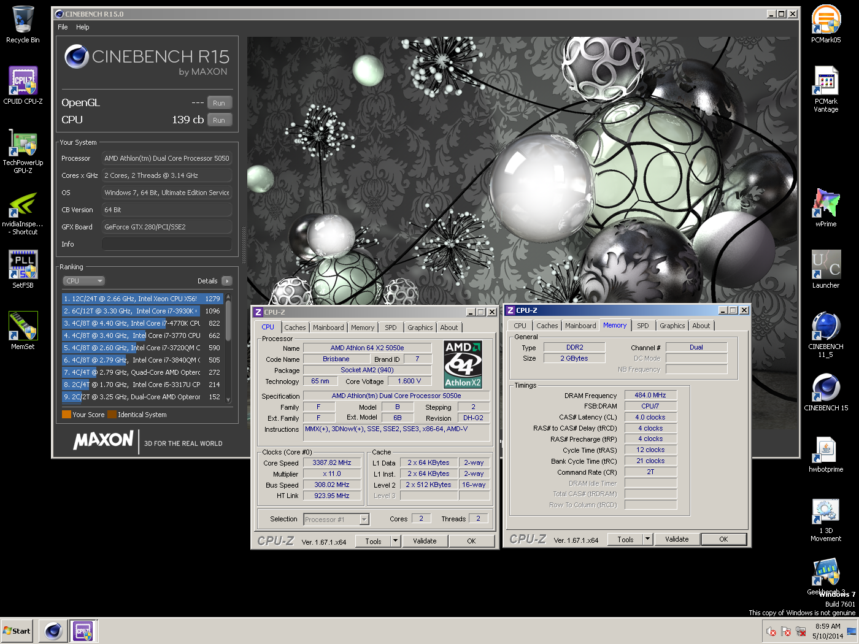Open 1 3D Movement desktop icon
Image resolution: width=859 pixels, height=644 pixels.
[x=826, y=520]
